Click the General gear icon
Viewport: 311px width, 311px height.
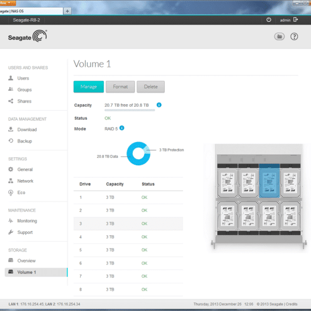click(x=11, y=169)
